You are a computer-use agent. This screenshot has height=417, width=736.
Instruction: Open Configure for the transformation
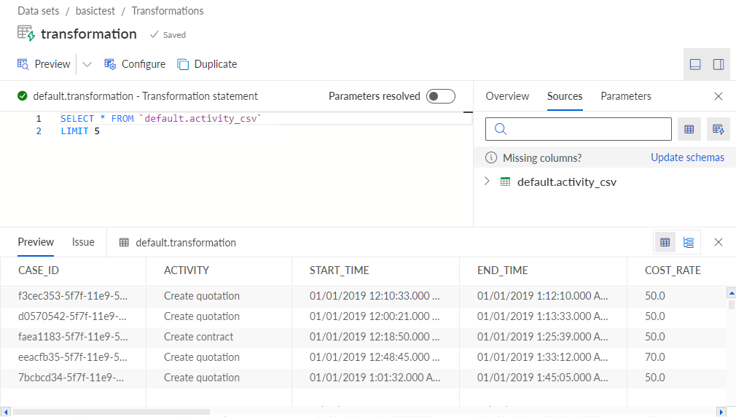click(135, 64)
